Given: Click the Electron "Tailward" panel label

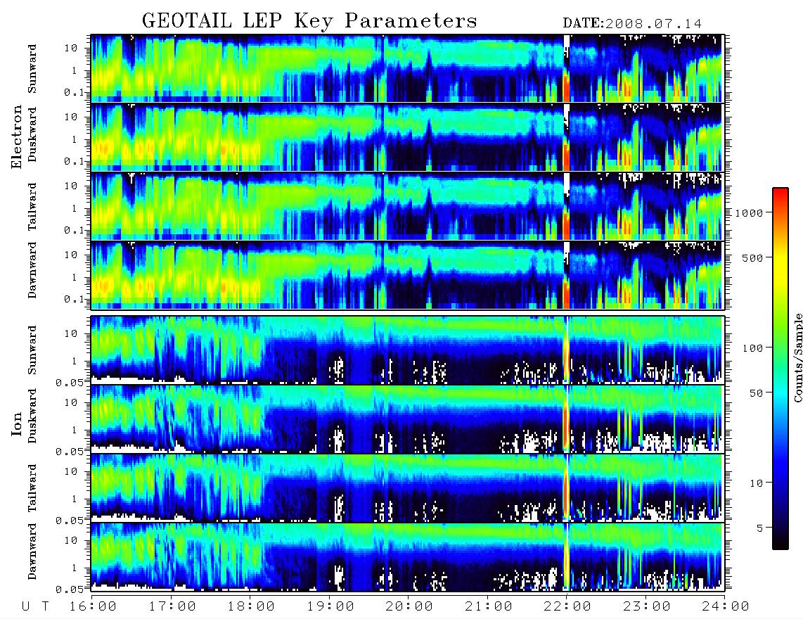Looking at the screenshot, I should [32, 206].
